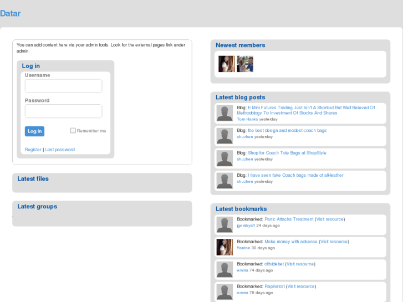403x302 pixels.
Task: Select the Latest files heading
Action: tap(33, 178)
